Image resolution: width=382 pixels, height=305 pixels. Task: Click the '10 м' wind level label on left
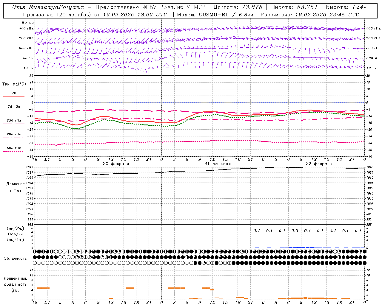(28, 68)
